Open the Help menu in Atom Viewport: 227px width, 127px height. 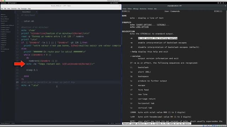29,8
